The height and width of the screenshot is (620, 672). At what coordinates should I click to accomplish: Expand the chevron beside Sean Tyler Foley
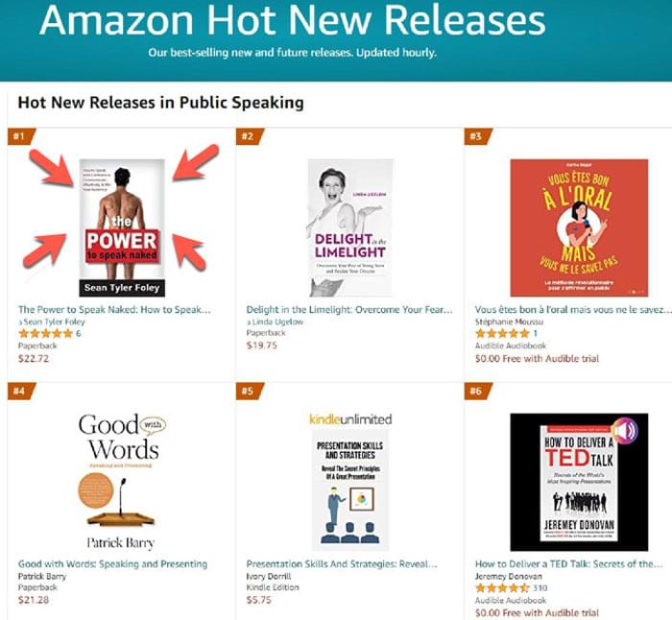coord(20,322)
